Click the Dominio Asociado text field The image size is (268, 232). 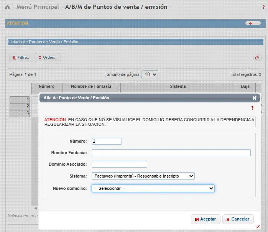pos(119,164)
